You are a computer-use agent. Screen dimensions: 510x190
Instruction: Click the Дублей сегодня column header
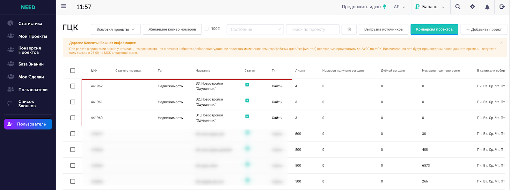click(393, 71)
